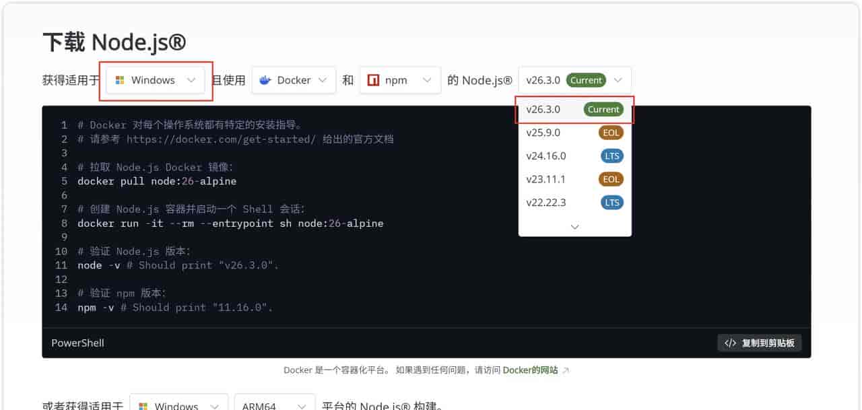Choose v24.16.0 LTS version
Screen dimensions: 862x410
click(574, 156)
